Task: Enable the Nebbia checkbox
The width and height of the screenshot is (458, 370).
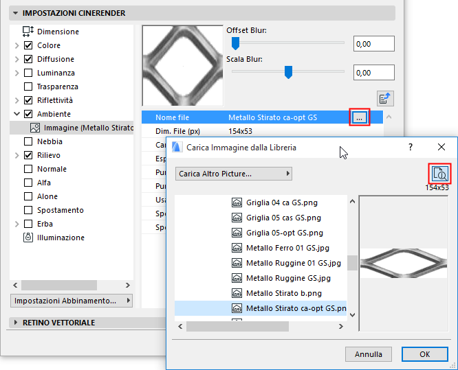Action: coord(28,141)
